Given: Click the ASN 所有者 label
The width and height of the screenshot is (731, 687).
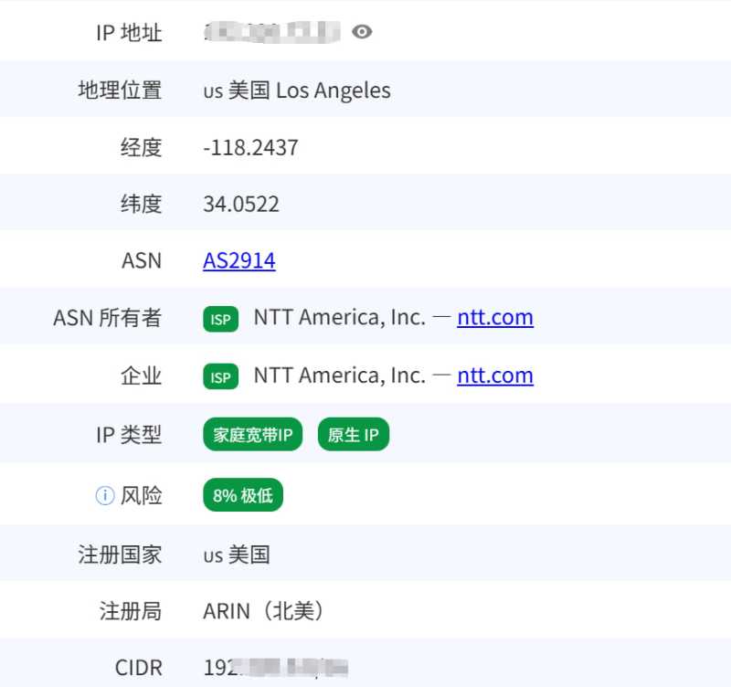Looking at the screenshot, I should pos(108,318).
